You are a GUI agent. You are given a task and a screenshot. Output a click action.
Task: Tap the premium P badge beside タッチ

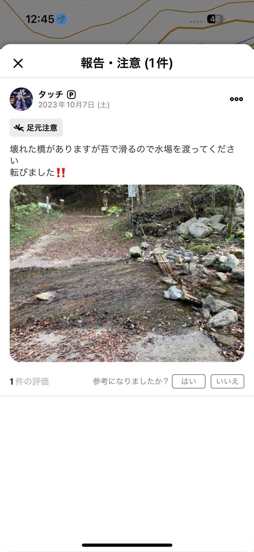[x=71, y=95]
